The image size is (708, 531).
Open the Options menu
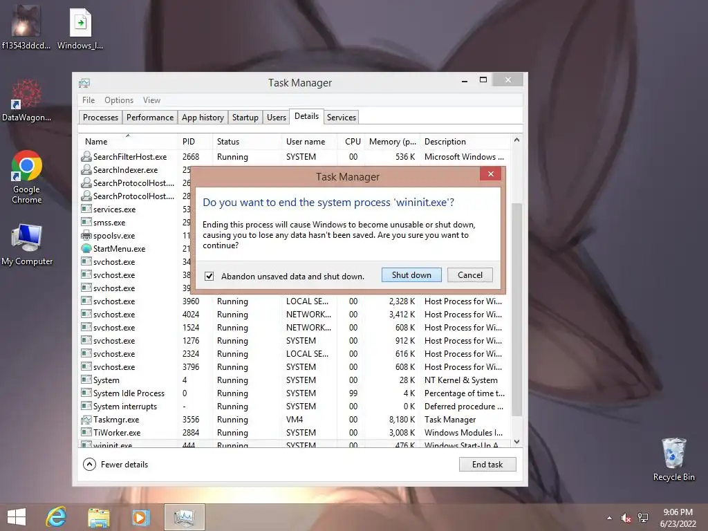[x=119, y=100]
